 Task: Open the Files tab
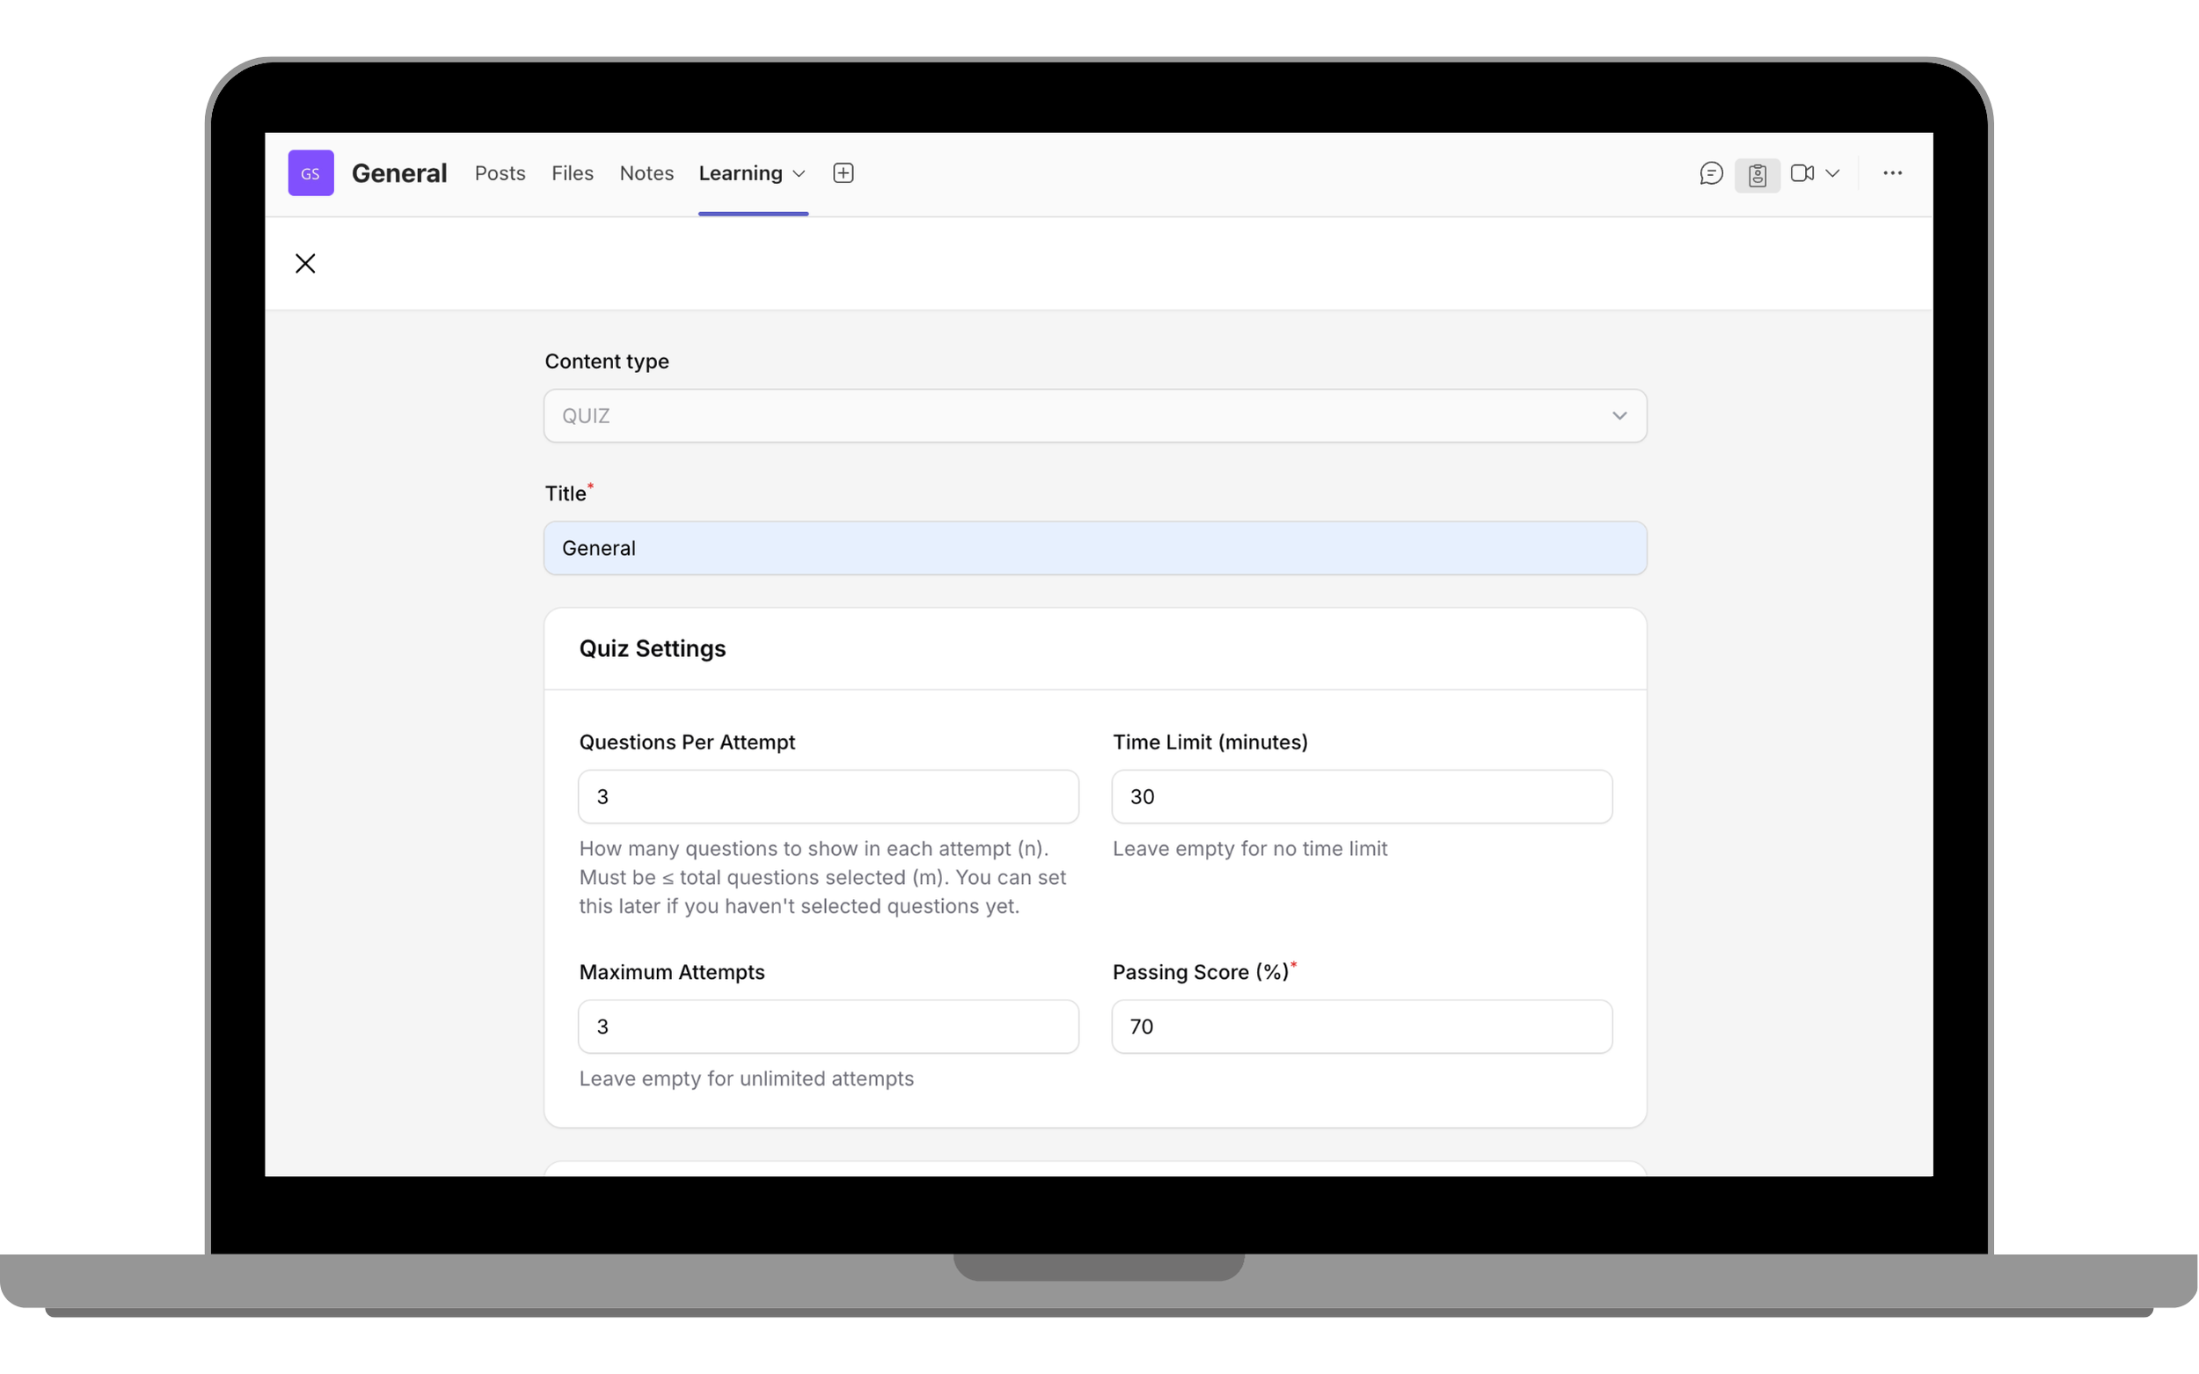(x=572, y=172)
